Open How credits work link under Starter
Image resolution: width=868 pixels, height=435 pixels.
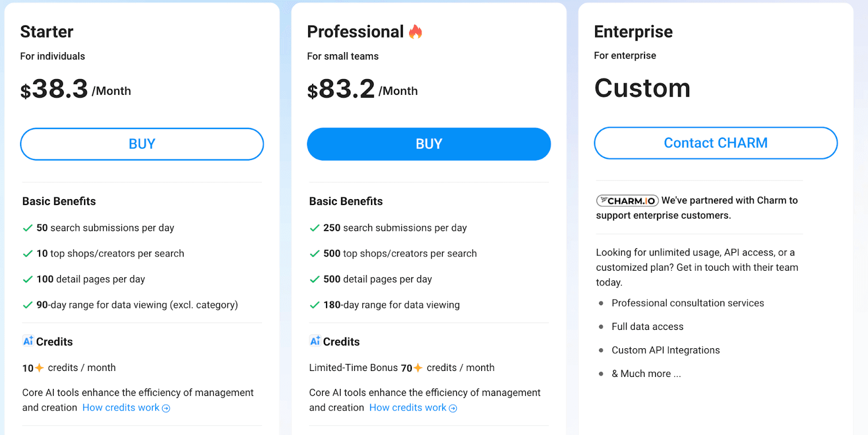tap(121, 407)
